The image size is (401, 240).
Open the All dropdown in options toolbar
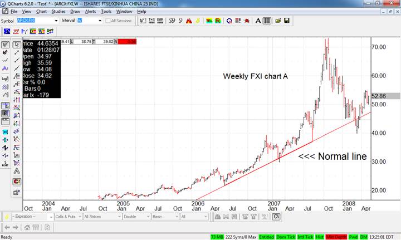(194, 217)
